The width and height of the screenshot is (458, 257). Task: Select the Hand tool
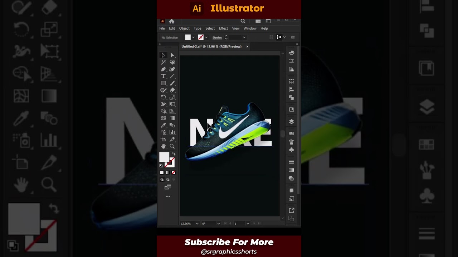click(x=164, y=146)
